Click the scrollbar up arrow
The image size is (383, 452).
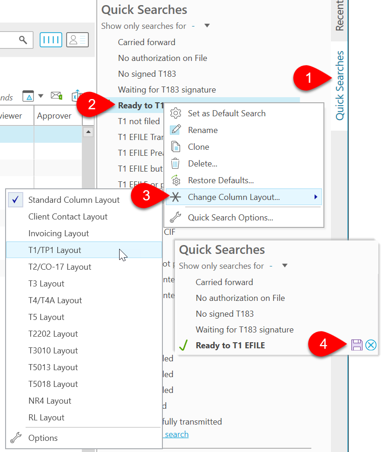(88, 132)
